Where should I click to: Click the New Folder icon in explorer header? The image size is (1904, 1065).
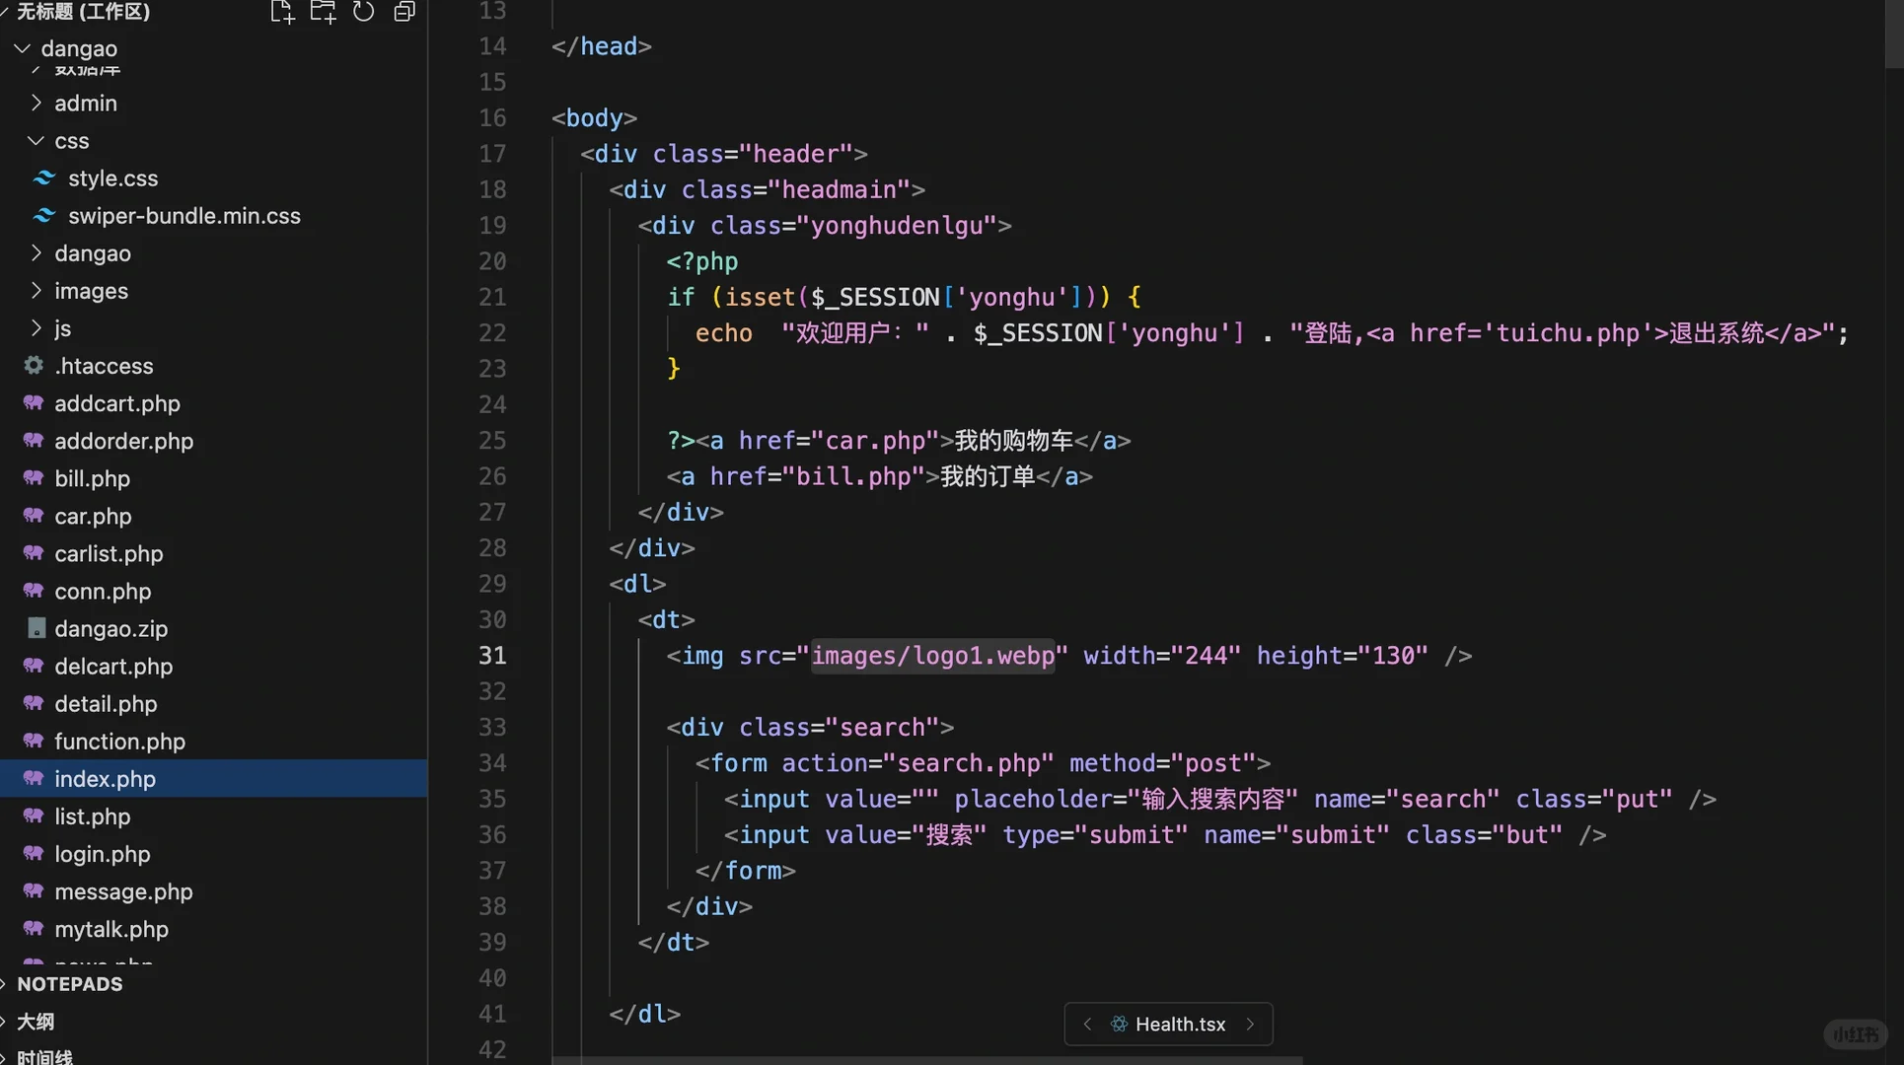(323, 12)
